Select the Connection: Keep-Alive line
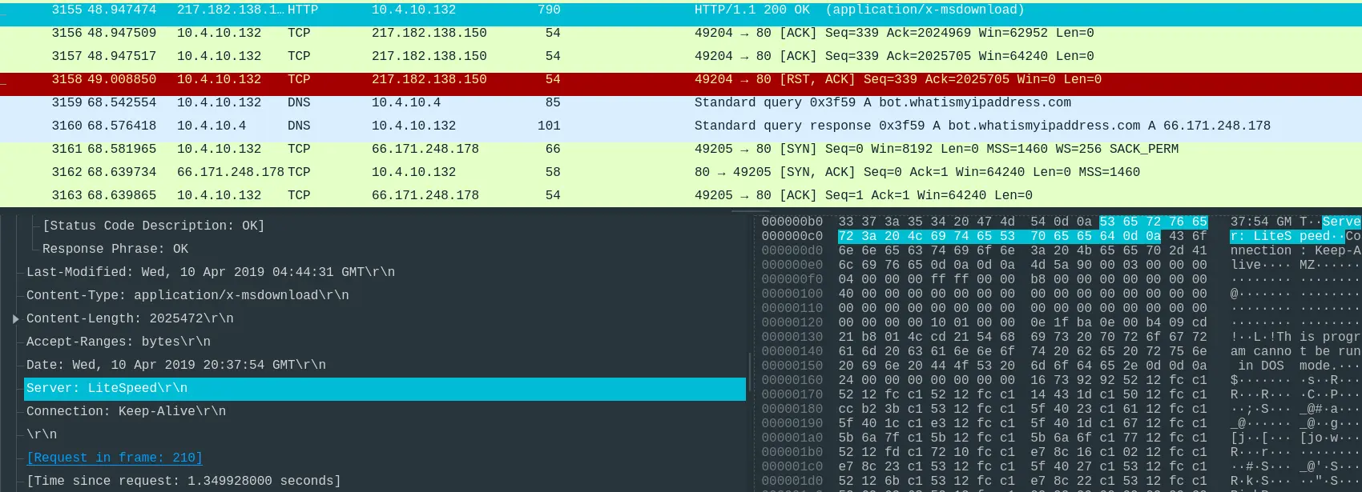1362x492 pixels. click(126, 412)
